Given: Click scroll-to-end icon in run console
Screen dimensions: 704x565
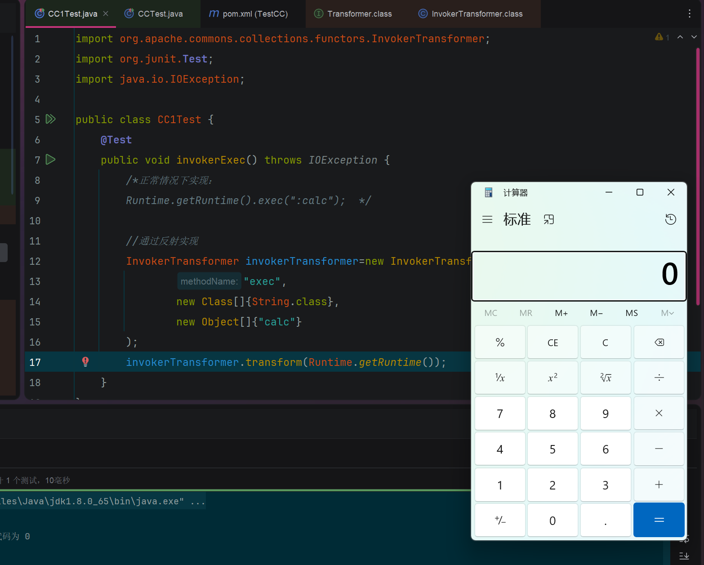Looking at the screenshot, I should pos(684,556).
